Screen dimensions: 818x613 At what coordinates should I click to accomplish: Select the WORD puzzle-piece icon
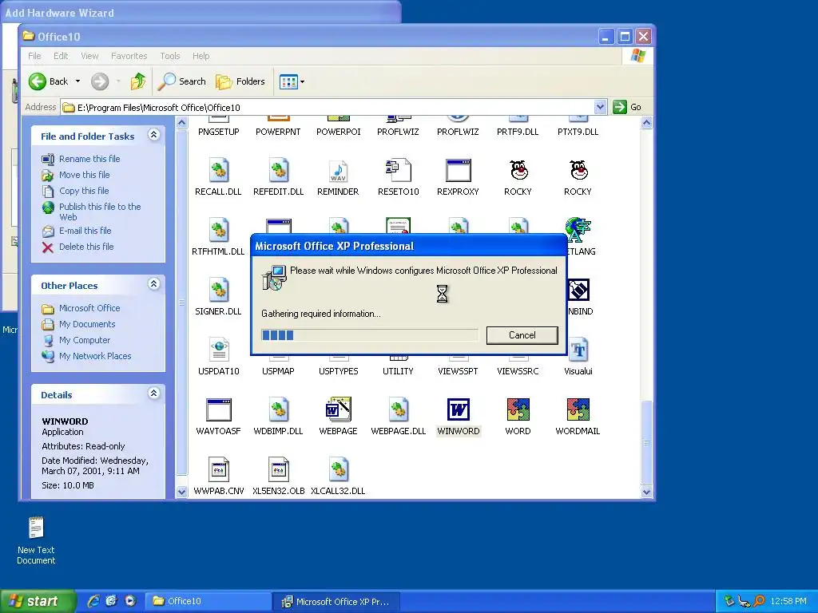tap(518, 409)
